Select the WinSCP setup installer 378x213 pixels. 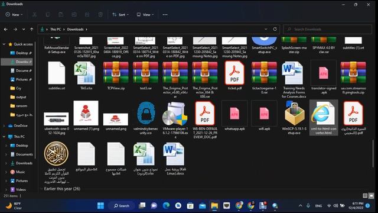pos(294,118)
